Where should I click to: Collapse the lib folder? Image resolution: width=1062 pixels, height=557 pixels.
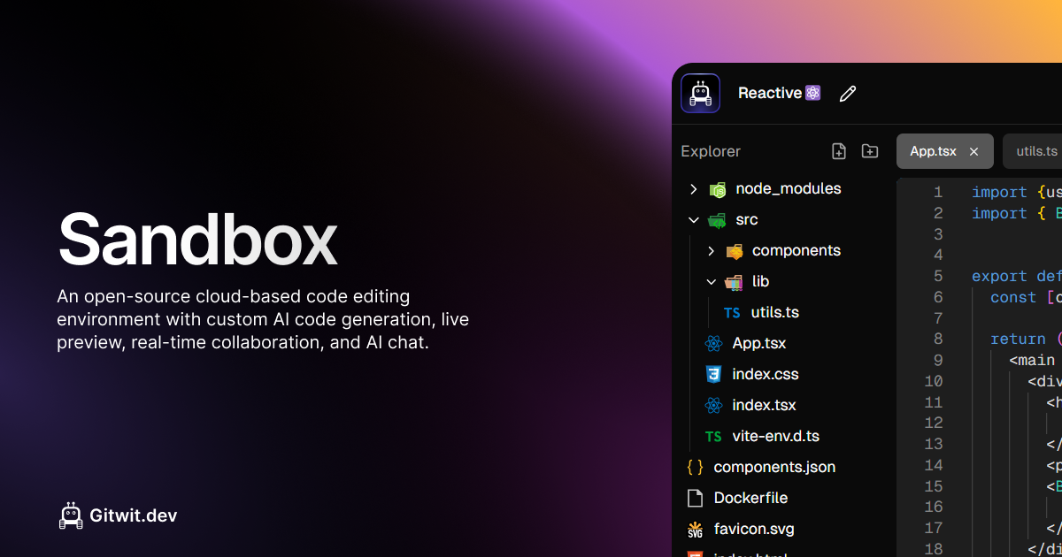(x=710, y=281)
